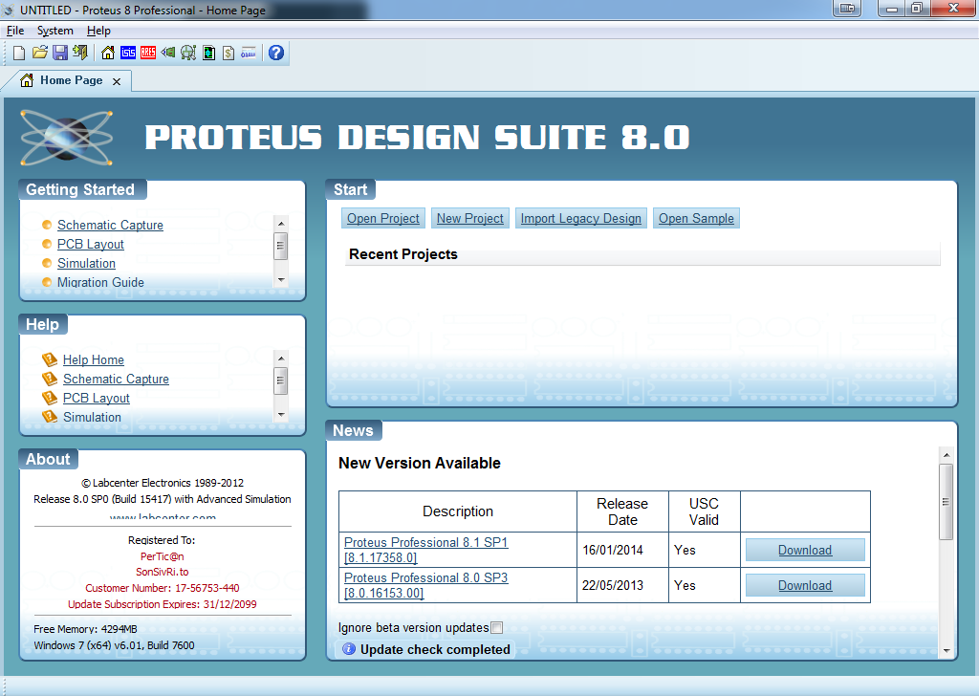Click the orange bullet beside Schematic Capture
979x696 pixels.
47,225
